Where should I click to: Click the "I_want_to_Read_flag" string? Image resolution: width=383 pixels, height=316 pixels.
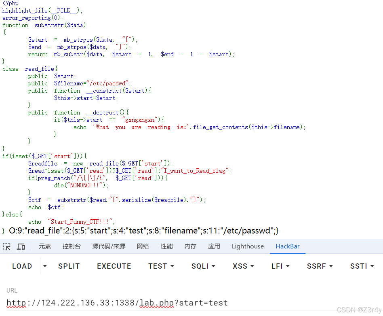195,171
